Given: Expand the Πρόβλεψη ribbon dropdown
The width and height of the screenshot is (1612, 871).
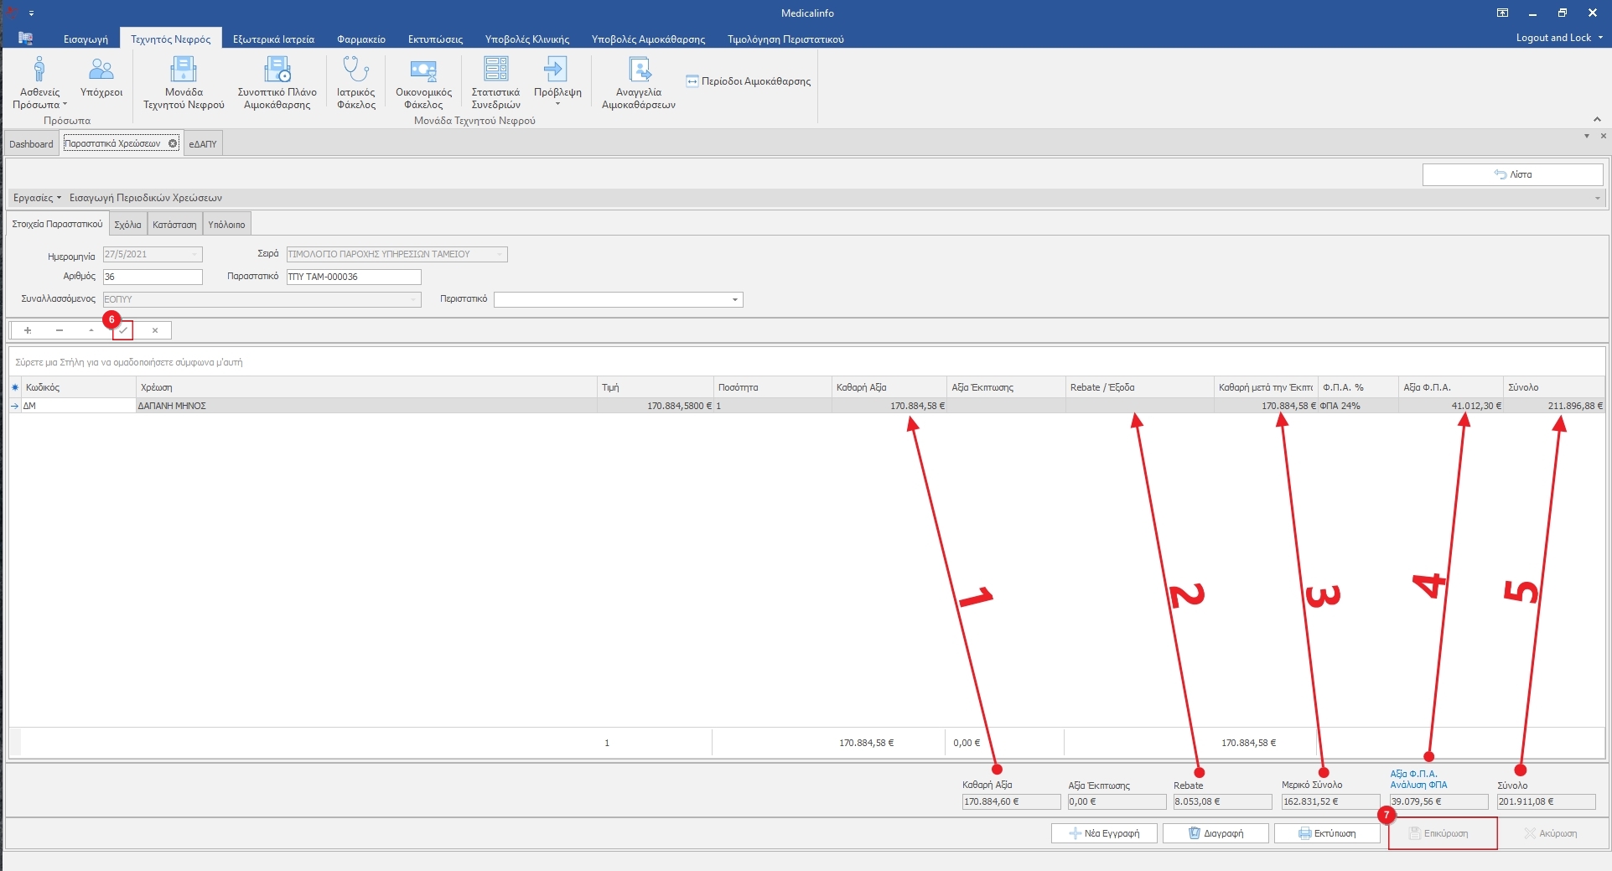Looking at the screenshot, I should click(x=557, y=103).
